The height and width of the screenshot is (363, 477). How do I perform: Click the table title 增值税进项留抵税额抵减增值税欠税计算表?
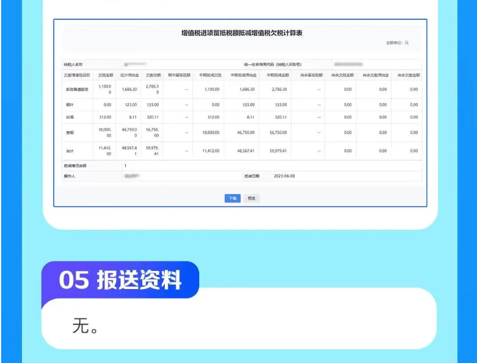242,33
